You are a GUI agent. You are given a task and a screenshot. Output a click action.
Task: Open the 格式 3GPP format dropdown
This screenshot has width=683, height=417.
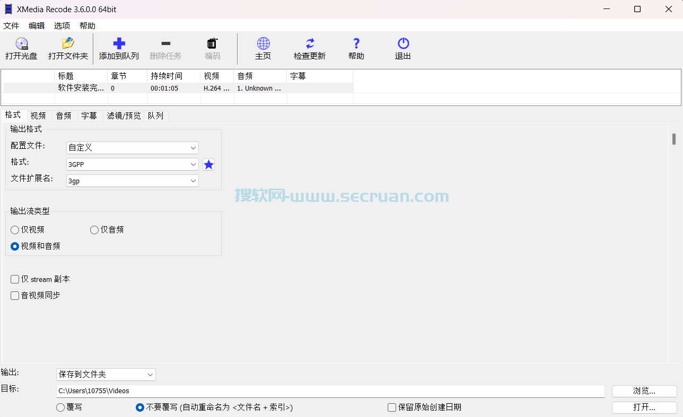click(133, 164)
